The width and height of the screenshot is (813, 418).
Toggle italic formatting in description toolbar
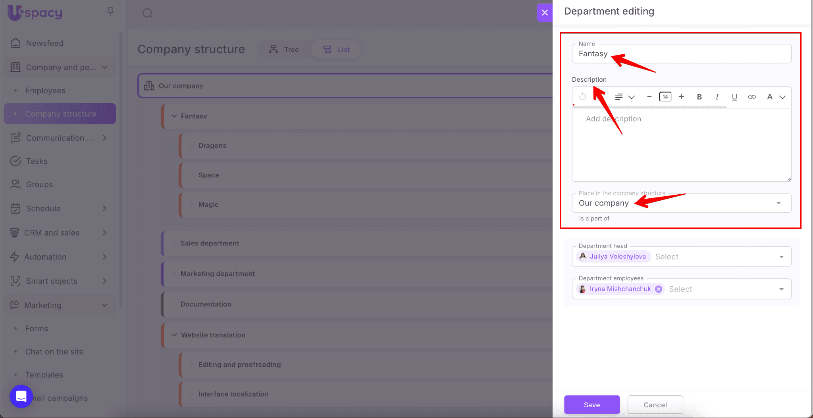click(717, 97)
